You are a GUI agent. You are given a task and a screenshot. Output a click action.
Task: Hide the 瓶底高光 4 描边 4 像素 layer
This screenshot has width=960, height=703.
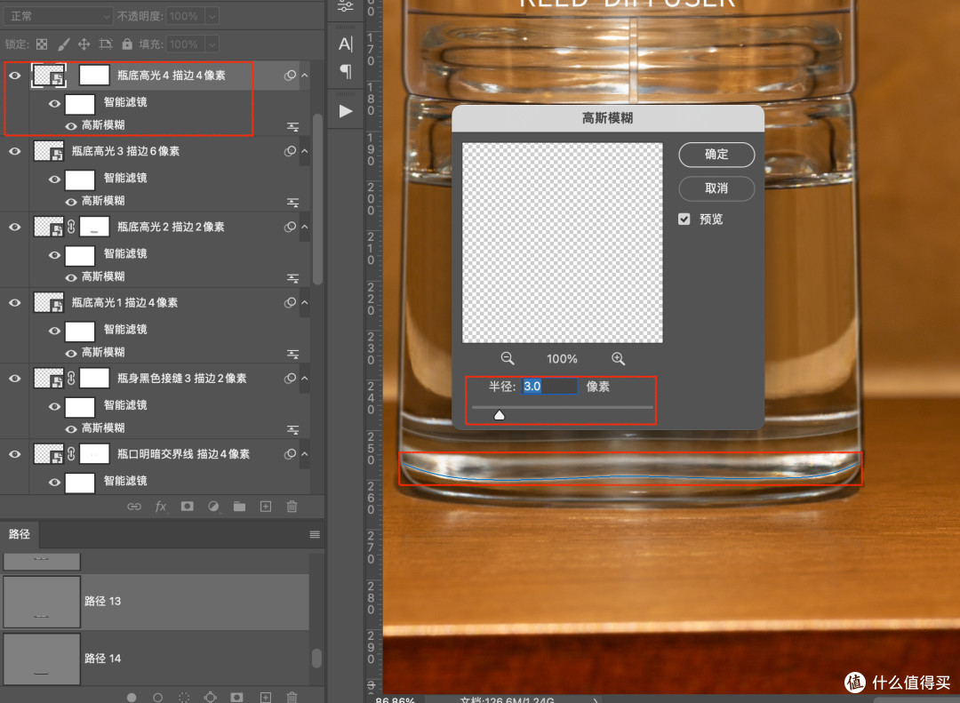pyautogui.click(x=15, y=76)
